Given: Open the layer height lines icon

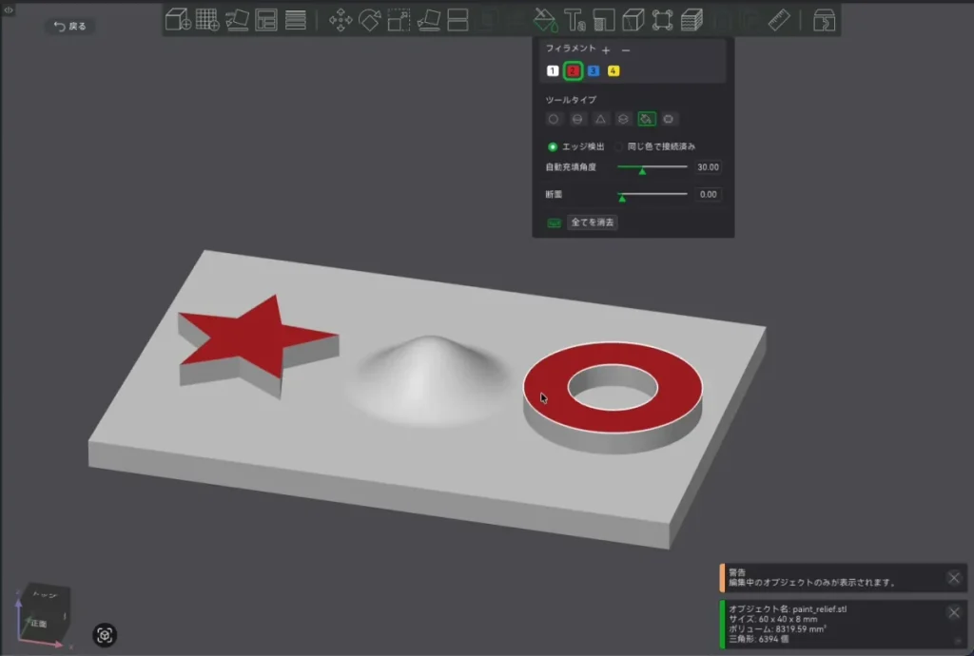Looking at the screenshot, I should tap(296, 20).
